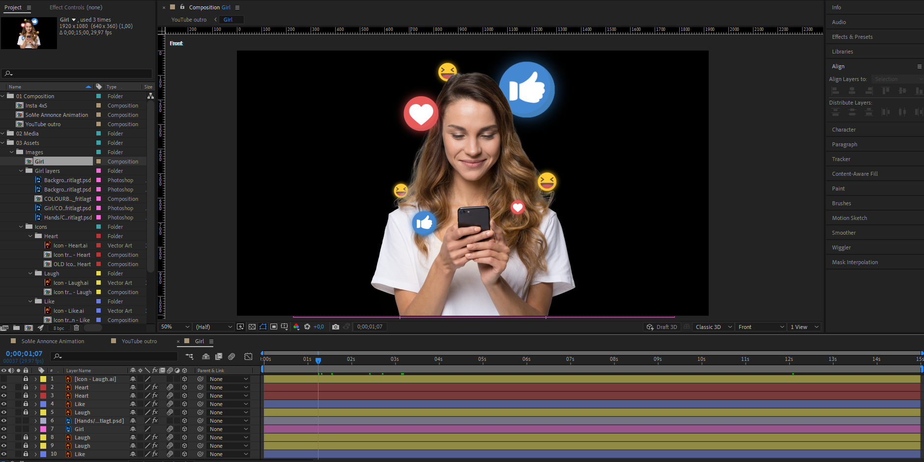Toggle Fast Previews in the viewer

click(x=240, y=326)
